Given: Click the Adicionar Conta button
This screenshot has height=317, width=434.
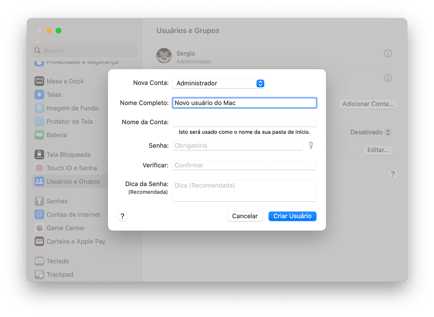Looking at the screenshot, I should [368, 104].
